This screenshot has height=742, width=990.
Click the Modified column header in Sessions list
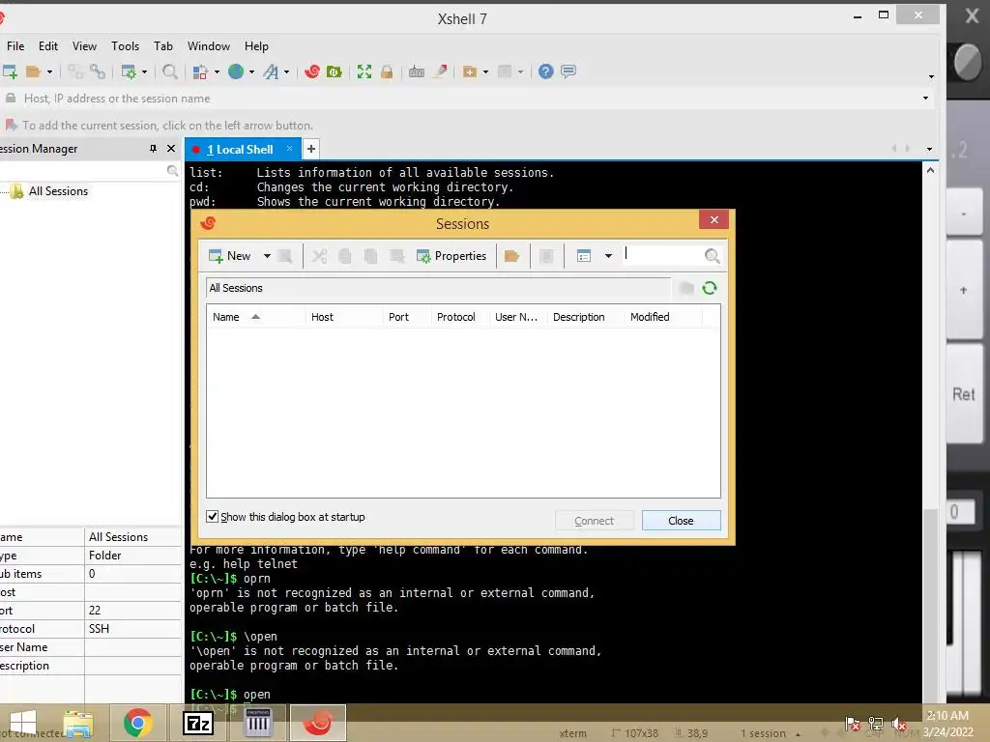(662, 317)
